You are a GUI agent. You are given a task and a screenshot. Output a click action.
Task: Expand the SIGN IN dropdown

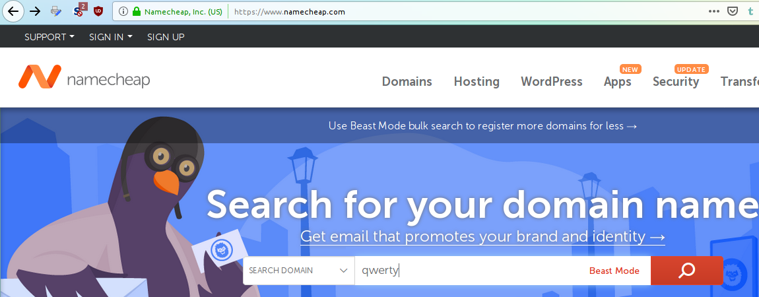tap(111, 37)
